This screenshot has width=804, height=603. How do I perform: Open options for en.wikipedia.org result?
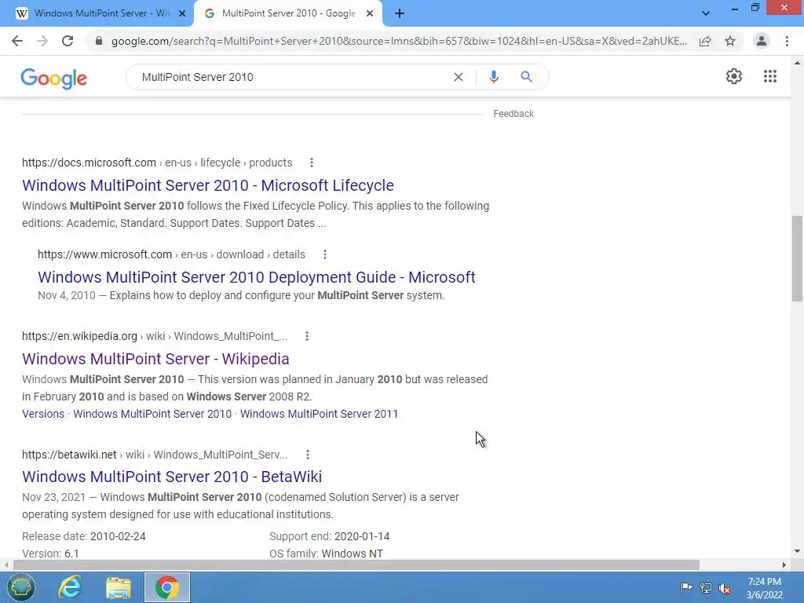tap(307, 336)
